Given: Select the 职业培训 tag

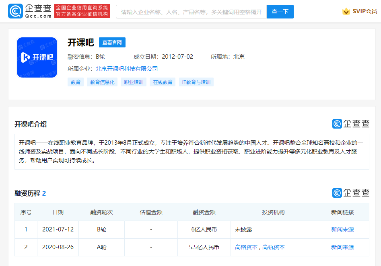Looking at the screenshot, I should [134, 82].
